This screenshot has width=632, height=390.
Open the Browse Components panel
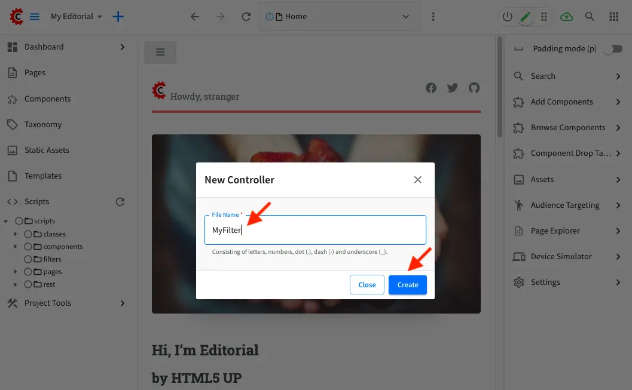(x=567, y=128)
